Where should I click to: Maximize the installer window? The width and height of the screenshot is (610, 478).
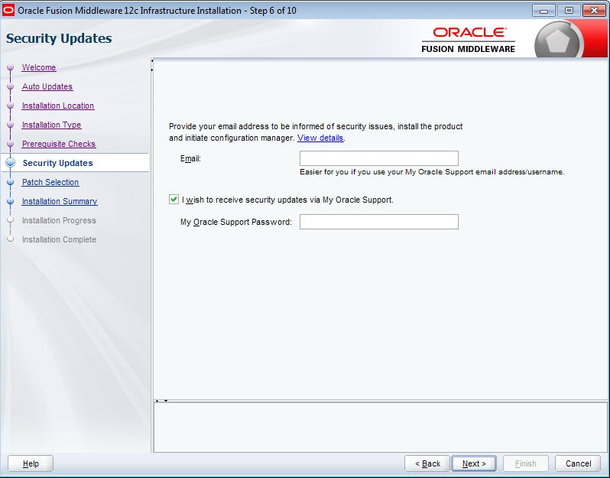569,11
